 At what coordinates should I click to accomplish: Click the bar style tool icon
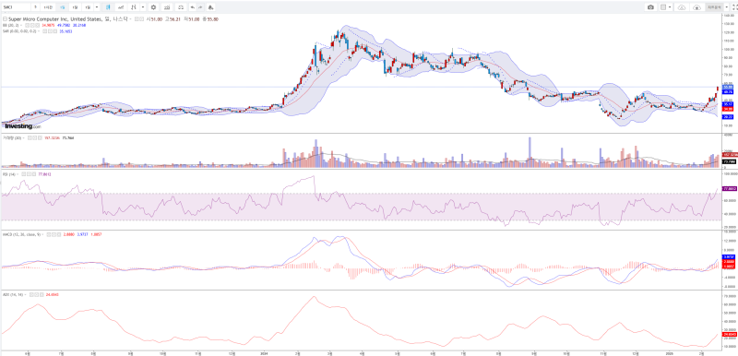click(x=134, y=7)
